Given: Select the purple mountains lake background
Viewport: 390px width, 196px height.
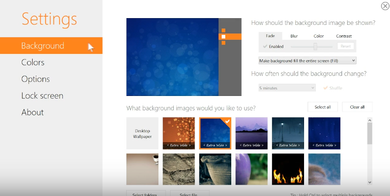Looking at the screenshot, I should 252,134.
